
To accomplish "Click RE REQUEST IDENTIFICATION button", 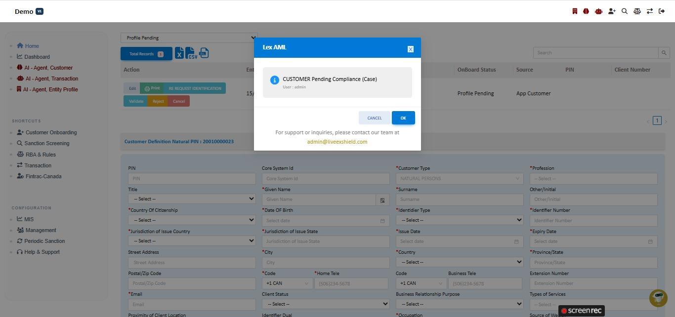I will pos(195,88).
